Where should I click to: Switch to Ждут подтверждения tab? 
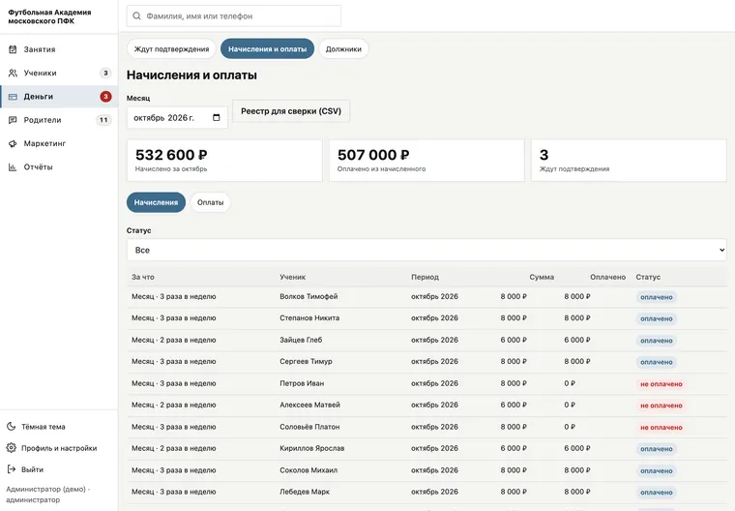[171, 48]
